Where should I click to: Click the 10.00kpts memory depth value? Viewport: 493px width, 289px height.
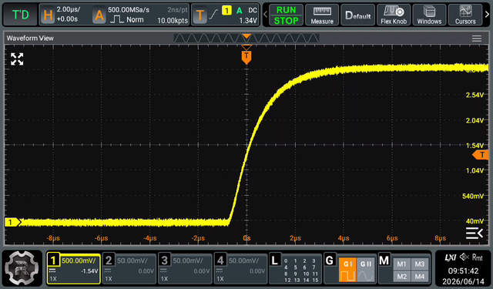pyautogui.click(x=173, y=21)
